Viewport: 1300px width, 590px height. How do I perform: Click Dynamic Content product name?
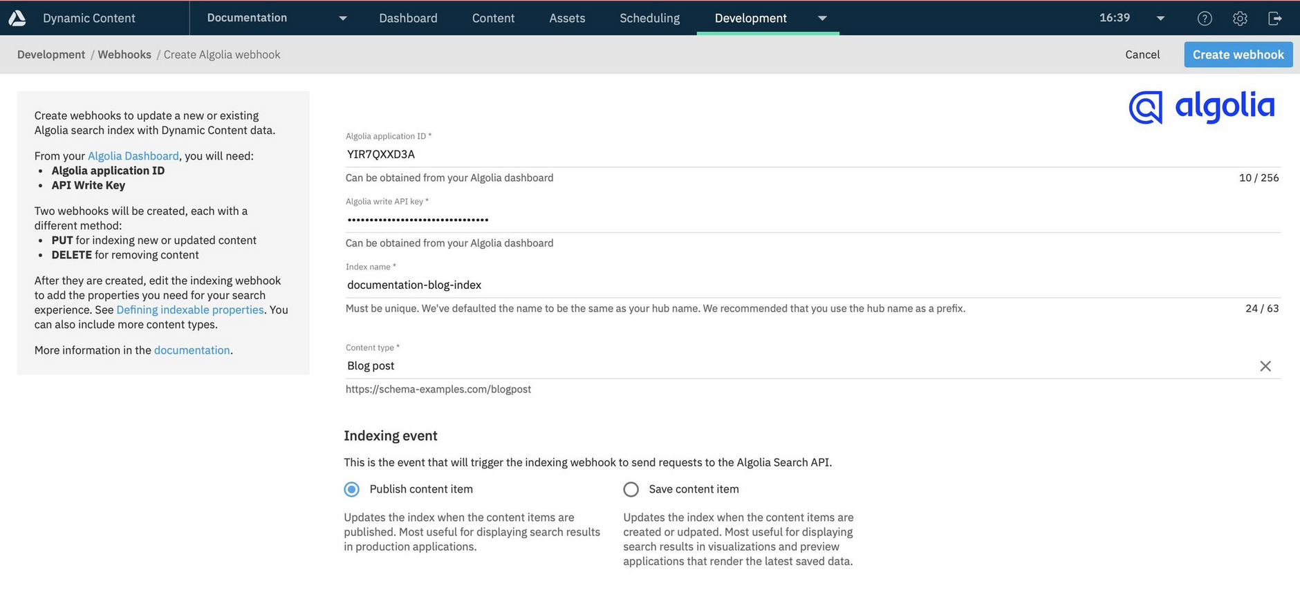(x=89, y=18)
